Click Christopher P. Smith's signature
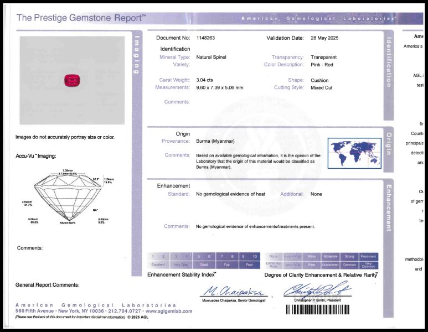Image resolution: width=428 pixels, height=332 pixels. pos(317,290)
